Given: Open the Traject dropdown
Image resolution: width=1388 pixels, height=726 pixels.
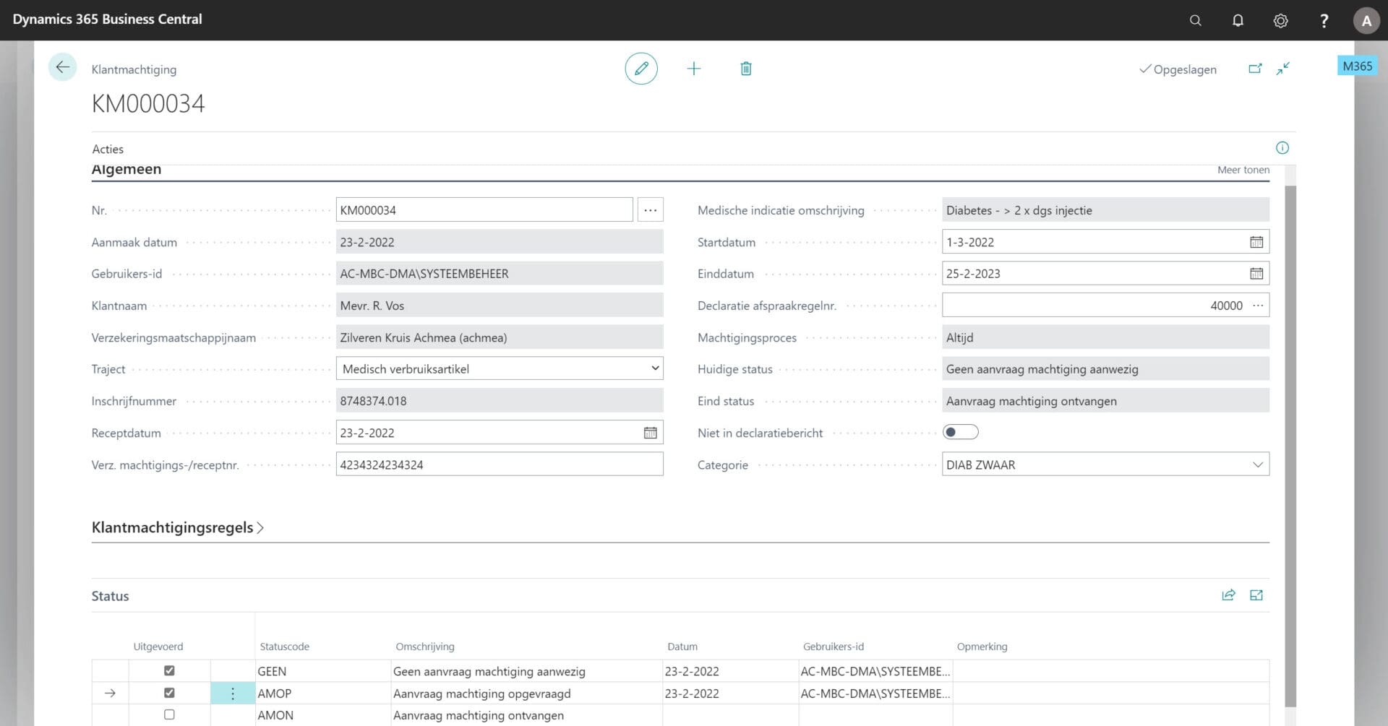Looking at the screenshot, I should (500, 368).
